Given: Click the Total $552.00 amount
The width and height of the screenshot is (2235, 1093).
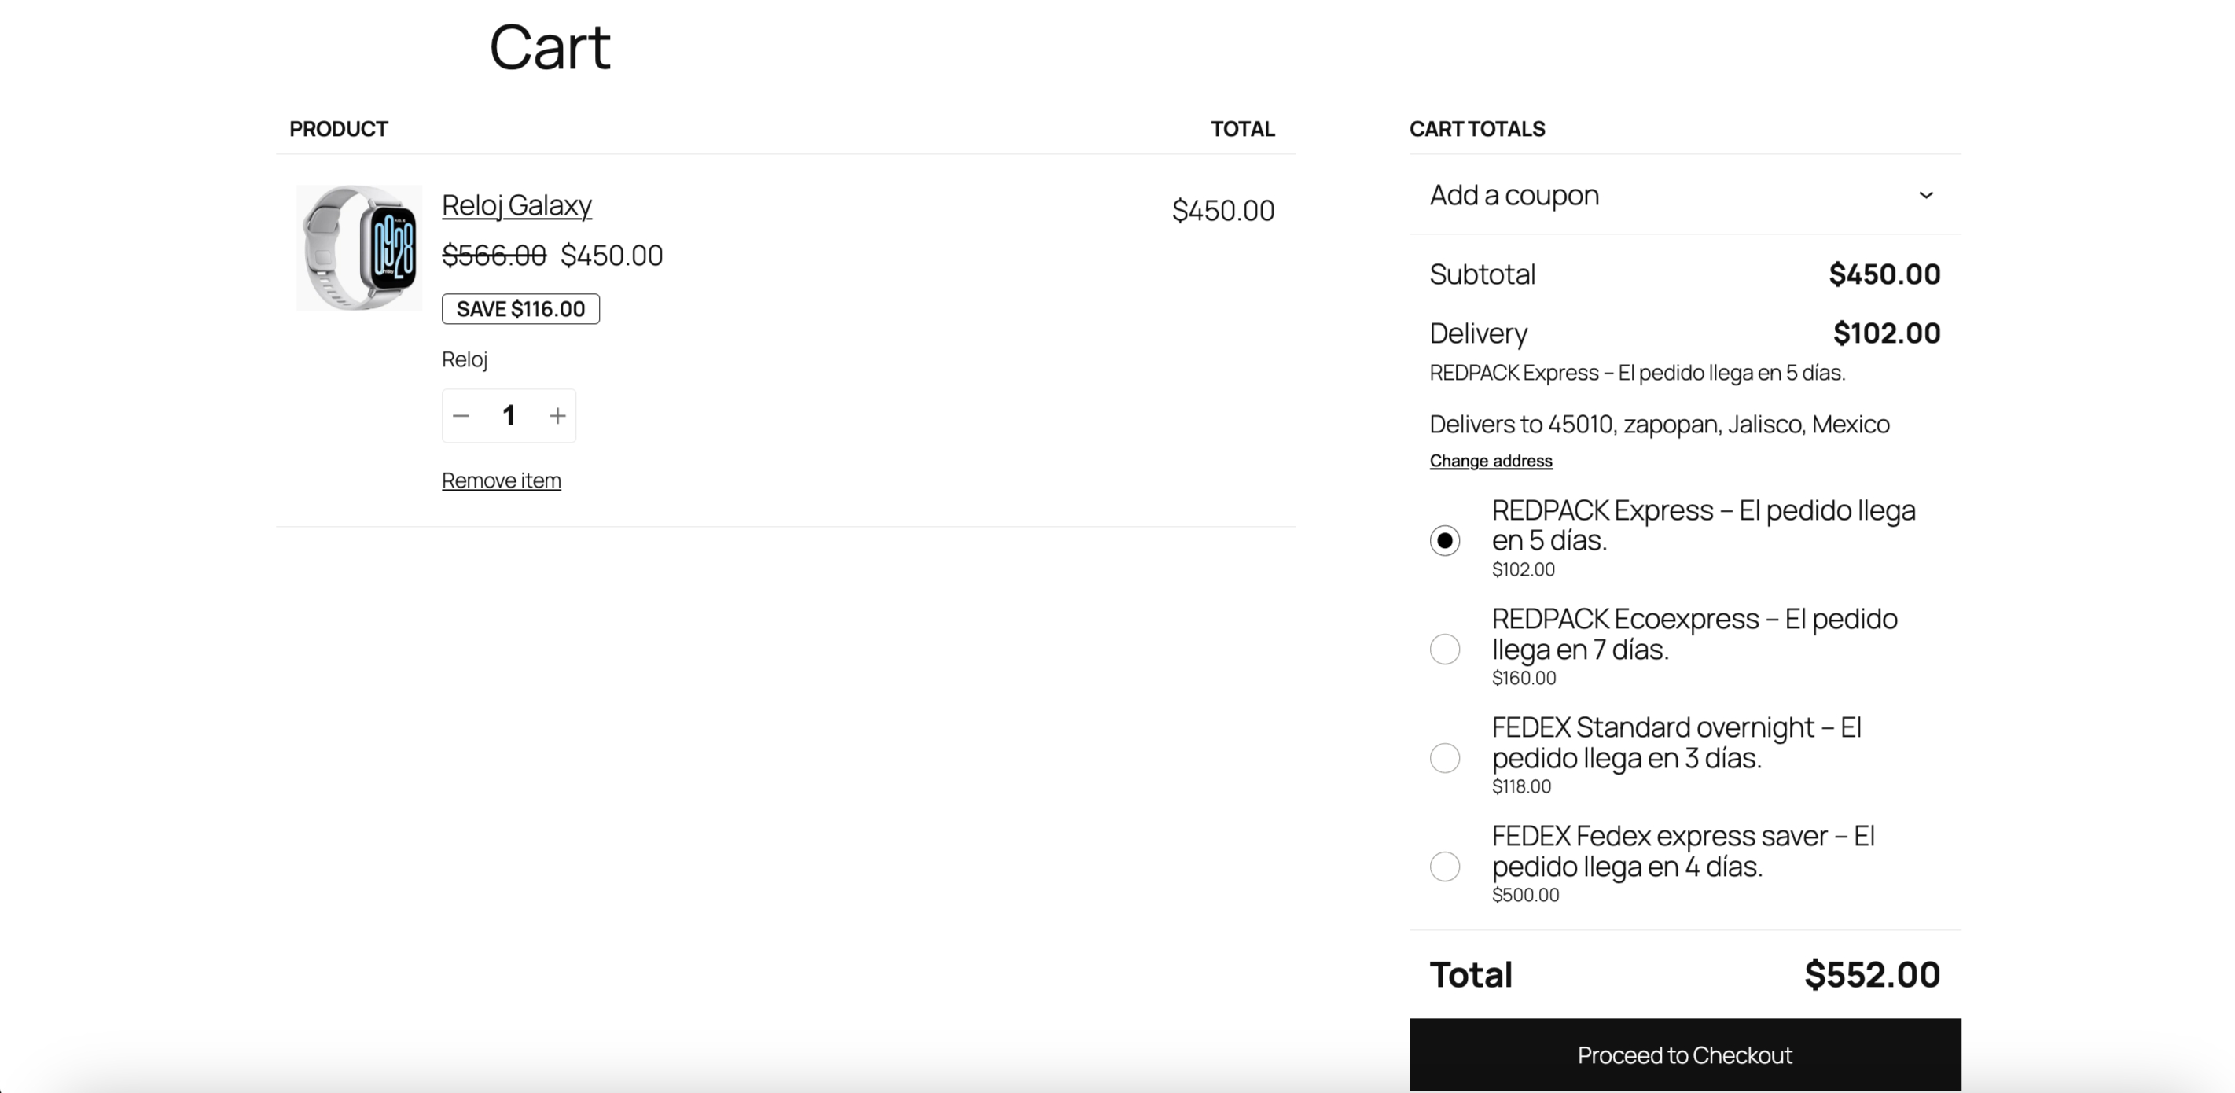Looking at the screenshot, I should click(1873, 975).
